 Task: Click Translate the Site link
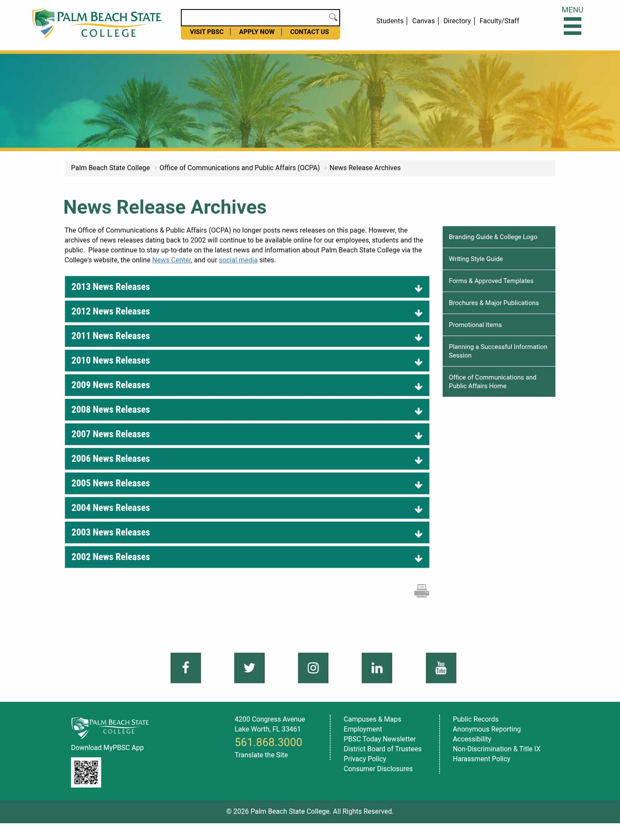point(261,755)
